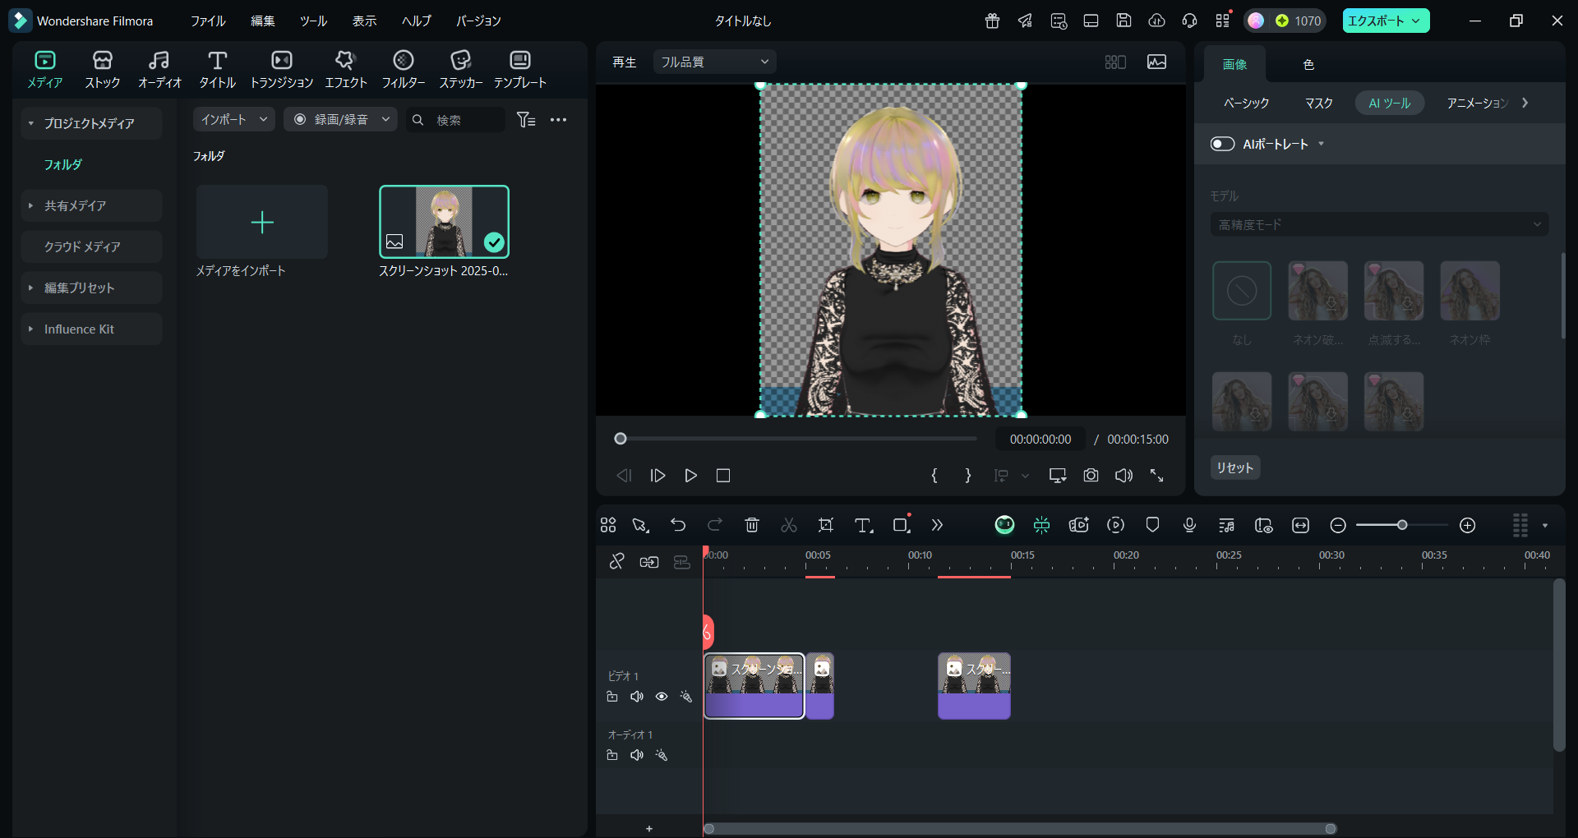This screenshot has height=838, width=1578.
Task: Open the フル品質 playback quality dropdown
Action: point(715,62)
